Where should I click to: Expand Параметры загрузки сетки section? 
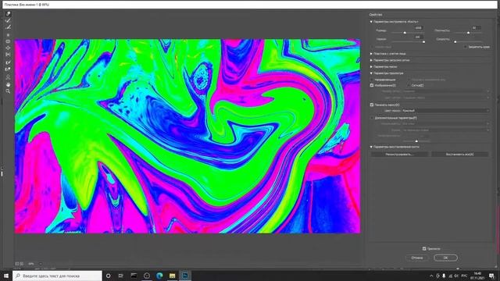[x=371, y=60]
